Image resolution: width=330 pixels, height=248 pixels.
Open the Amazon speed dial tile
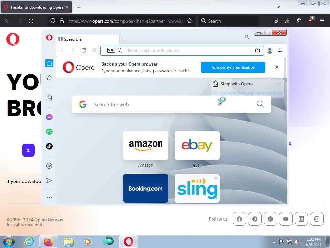(x=146, y=145)
